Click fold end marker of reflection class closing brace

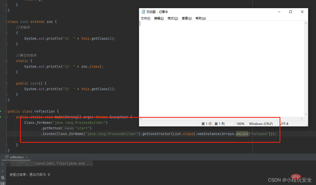point(6,150)
